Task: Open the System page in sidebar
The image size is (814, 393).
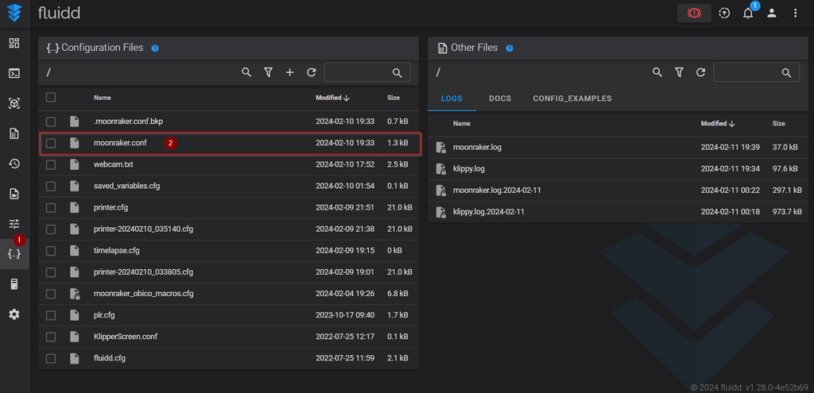Action: (14, 284)
